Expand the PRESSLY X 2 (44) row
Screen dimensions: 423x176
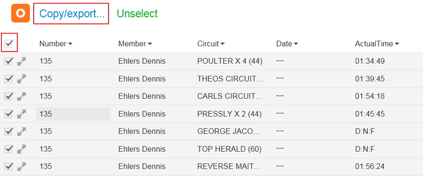coord(22,114)
